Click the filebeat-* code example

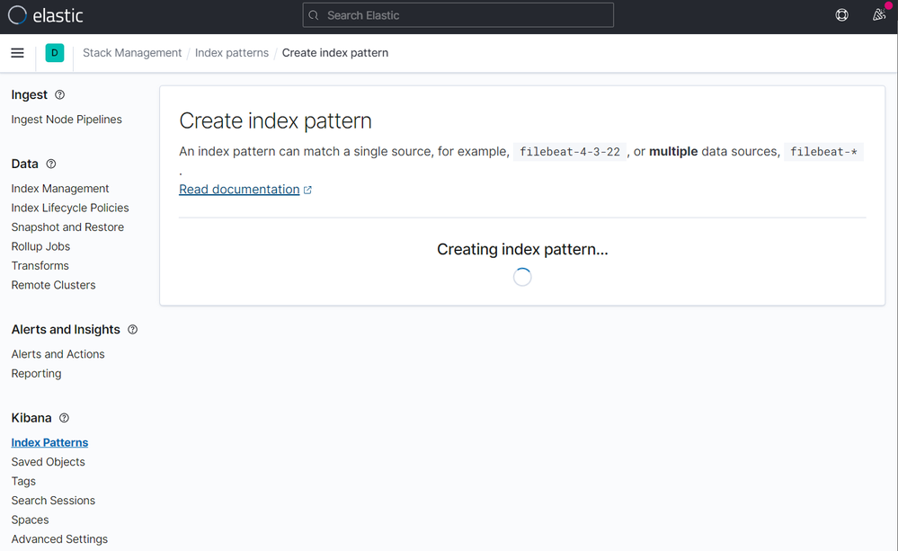point(823,152)
